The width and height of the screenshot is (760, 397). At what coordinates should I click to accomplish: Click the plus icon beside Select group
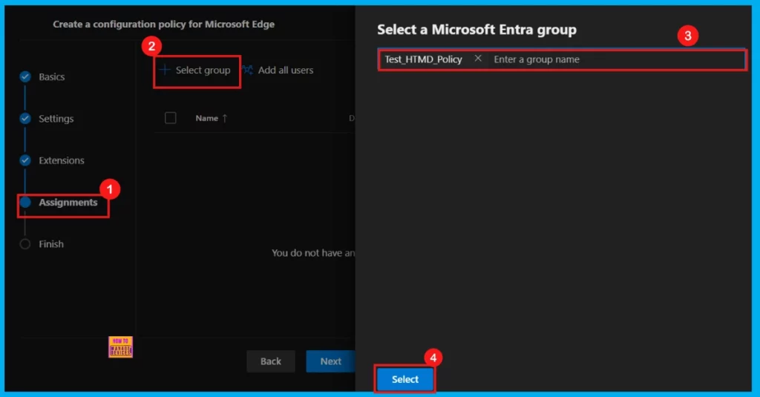tap(164, 70)
